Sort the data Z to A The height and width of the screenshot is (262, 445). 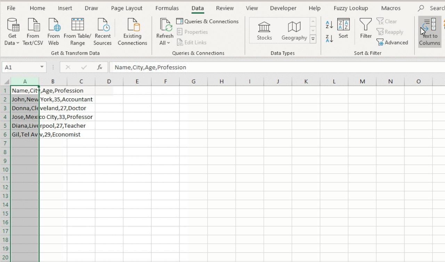tap(329, 39)
